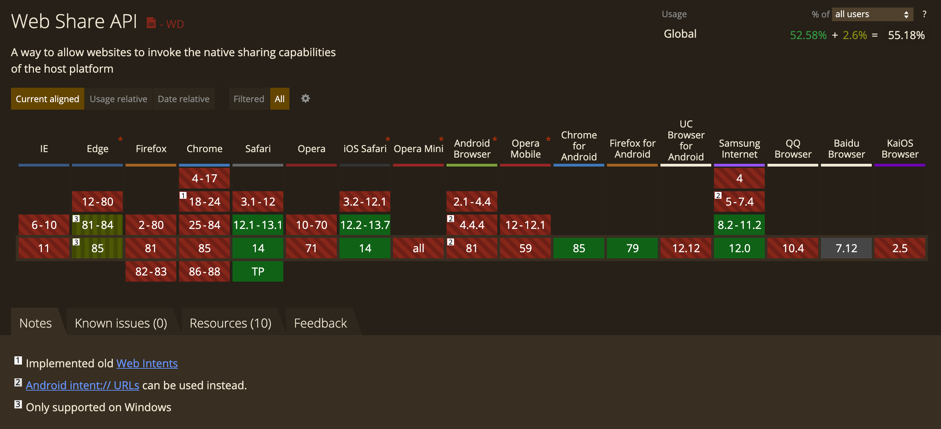Select the Edge 12-80 version cell
The image size is (941, 429).
97,201
